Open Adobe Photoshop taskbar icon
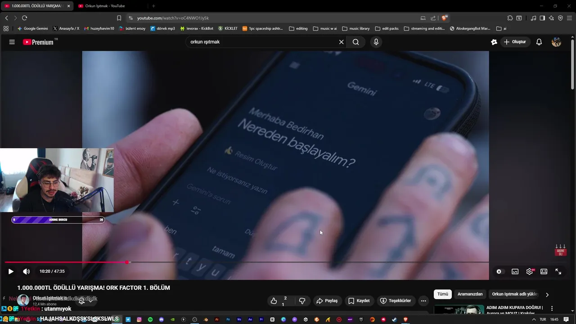The image size is (576, 324). pyautogui.click(x=228, y=319)
